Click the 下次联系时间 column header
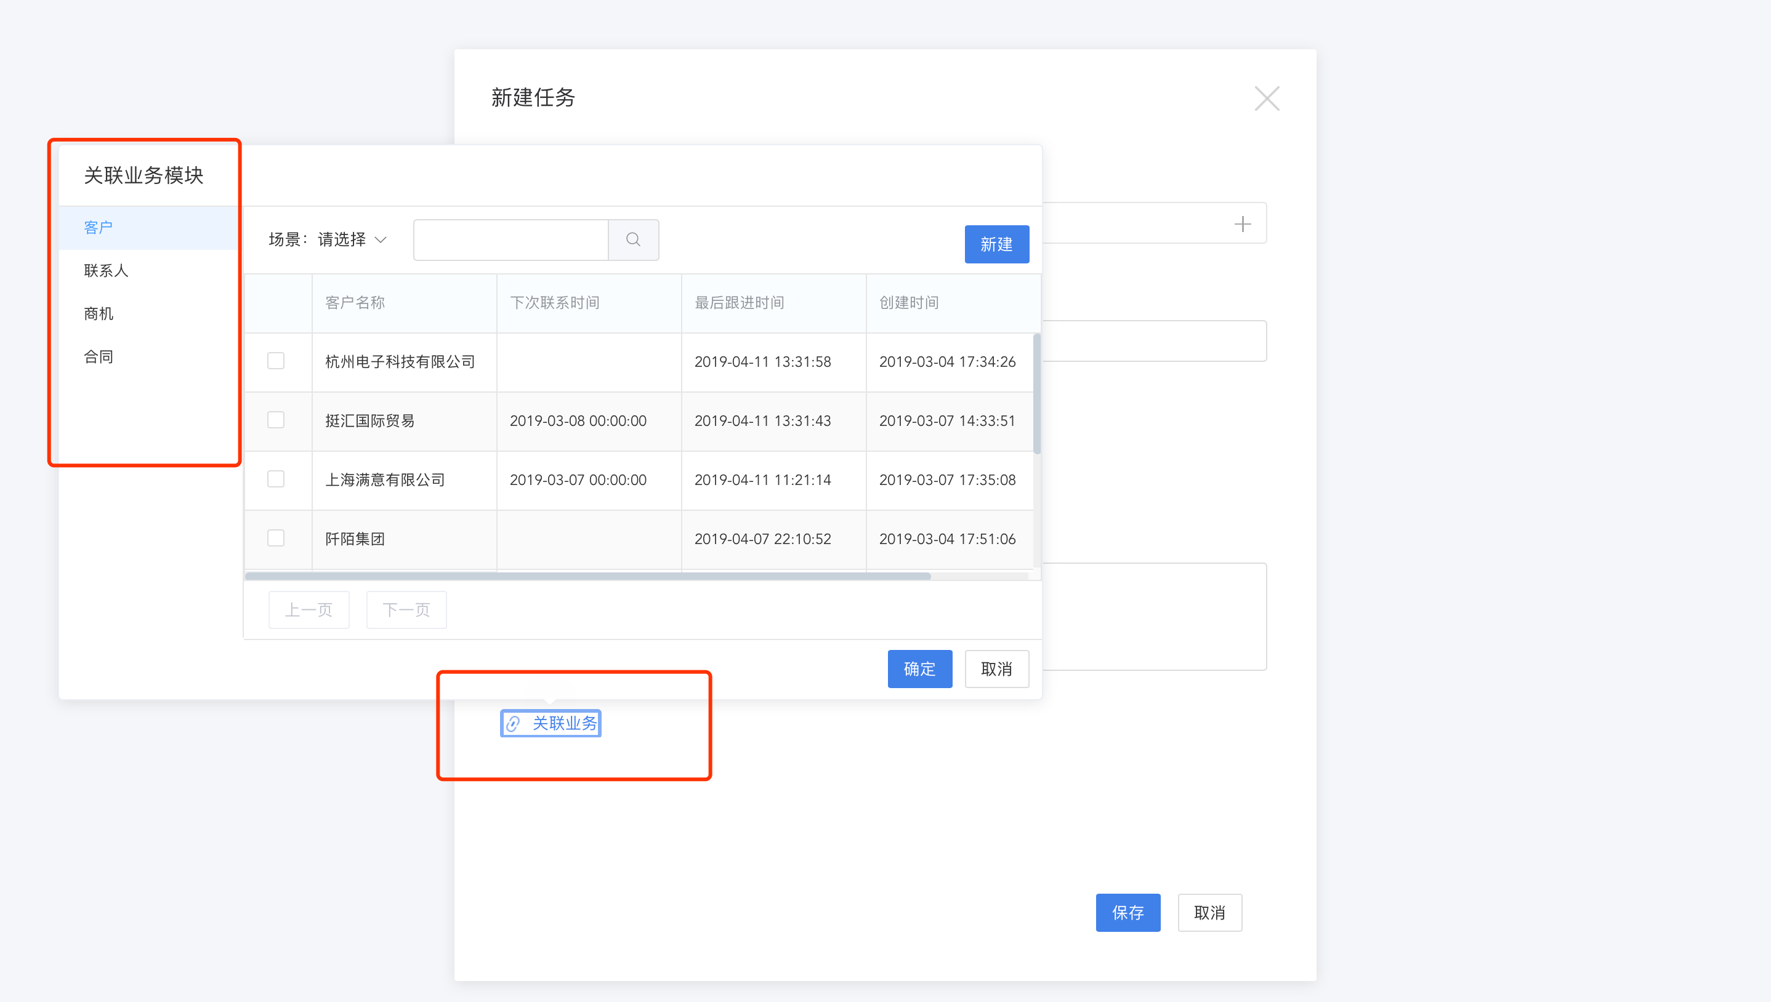This screenshot has height=1002, width=1771. point(589,303)
